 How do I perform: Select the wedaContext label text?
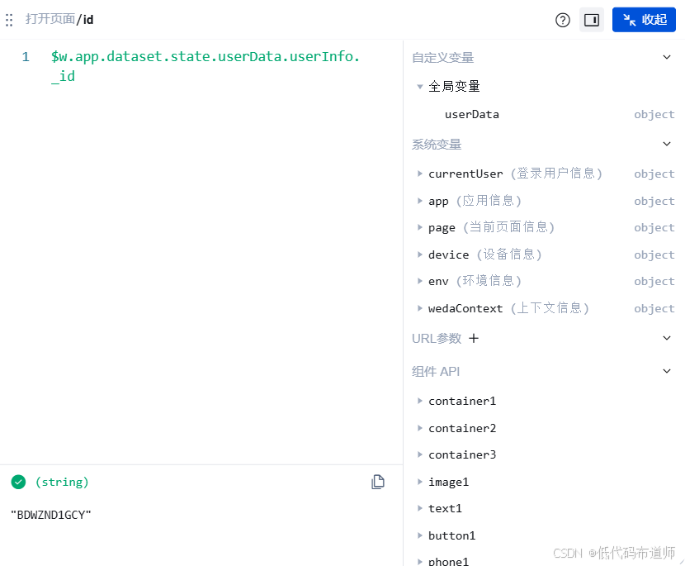(x=465, y=309)
